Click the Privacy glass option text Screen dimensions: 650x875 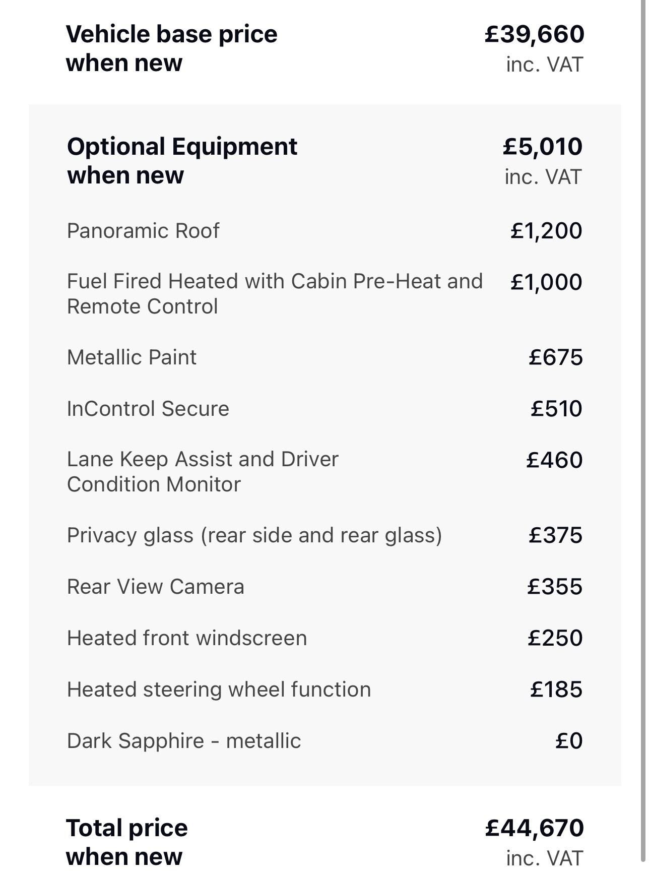pyautogui.click(x=254, y=535)
